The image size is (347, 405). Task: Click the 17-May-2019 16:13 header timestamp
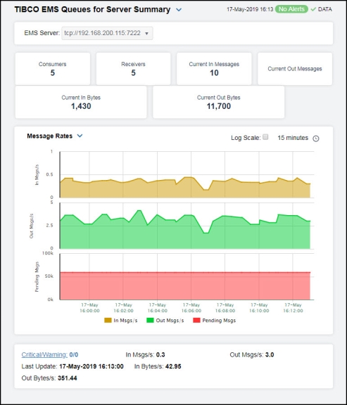point(250,9)
